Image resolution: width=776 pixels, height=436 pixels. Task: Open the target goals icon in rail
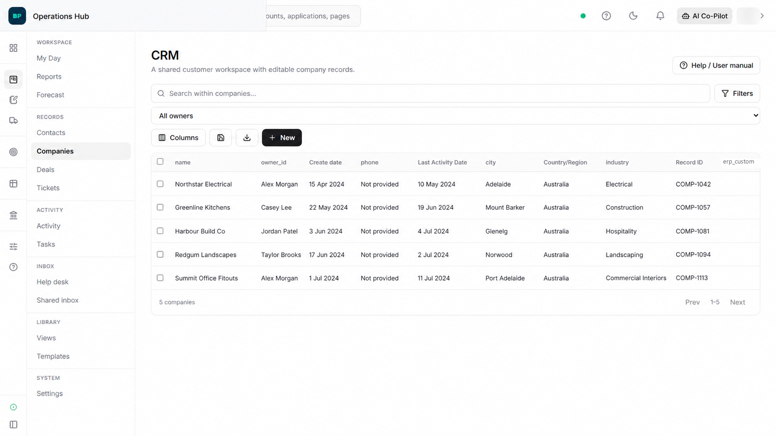[x=13, y=152]
